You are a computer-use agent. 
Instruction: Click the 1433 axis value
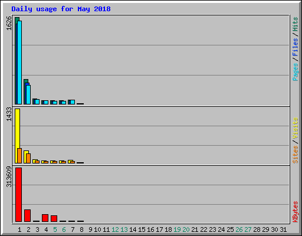[x=9, y=114]
